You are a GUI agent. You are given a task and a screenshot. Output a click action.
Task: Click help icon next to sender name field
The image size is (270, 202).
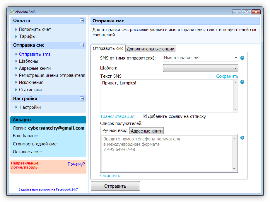[242, 58]
